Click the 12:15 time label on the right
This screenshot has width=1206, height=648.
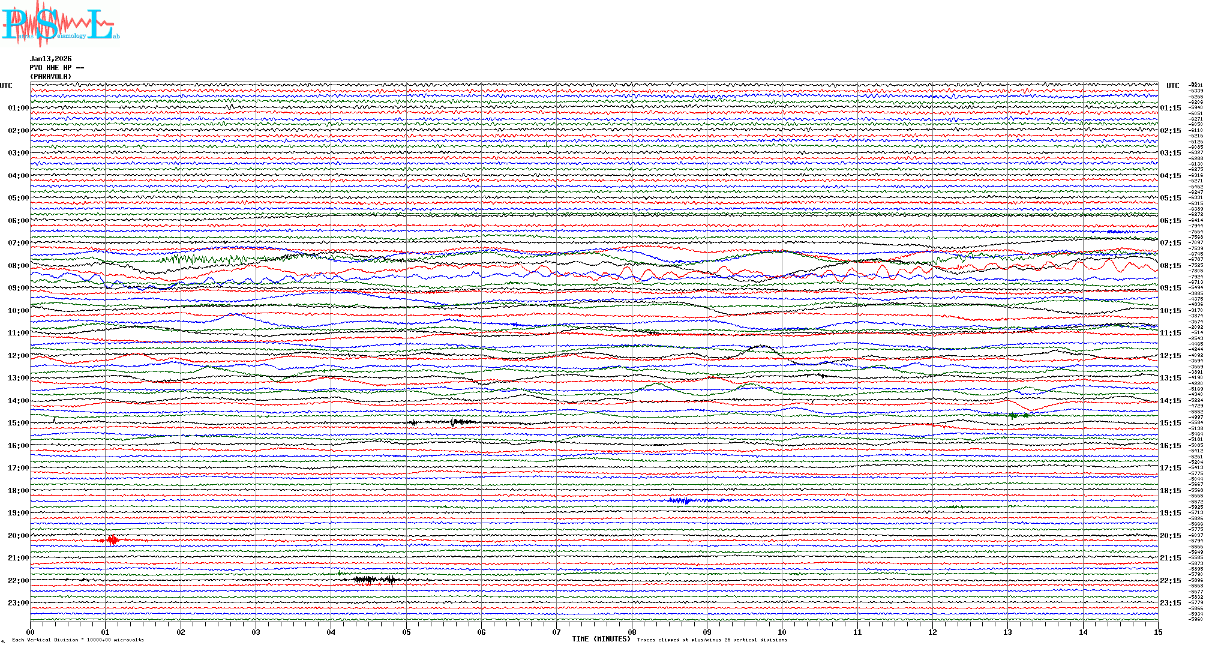click(x=1170, y=356)
